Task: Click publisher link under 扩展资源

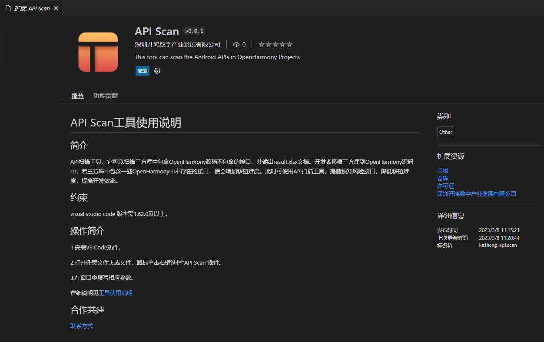Action: click(476, 194)
